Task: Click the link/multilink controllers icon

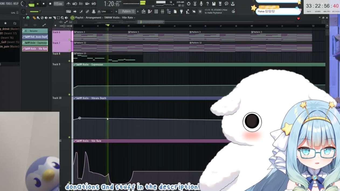Action: coord(87,12)
